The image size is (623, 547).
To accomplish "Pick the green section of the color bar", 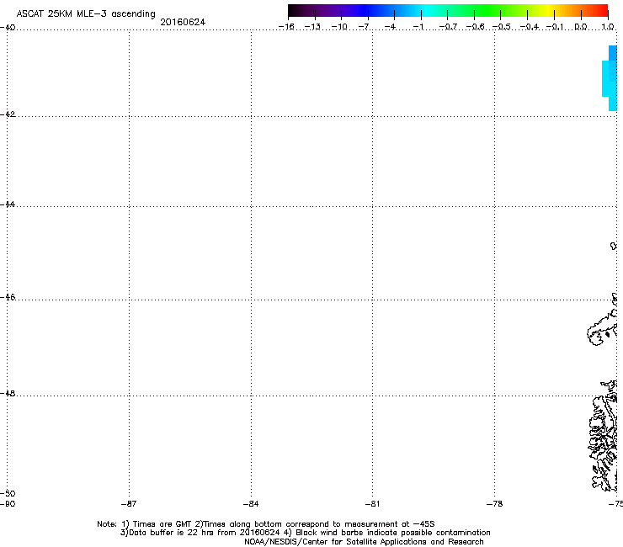I will point(488,10).
